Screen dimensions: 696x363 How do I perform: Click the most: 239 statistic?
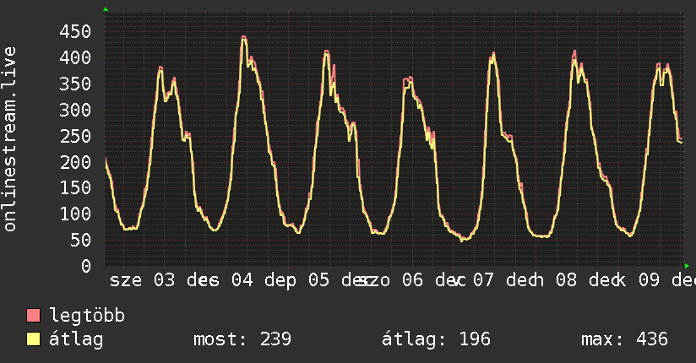[x=242, y=339]
